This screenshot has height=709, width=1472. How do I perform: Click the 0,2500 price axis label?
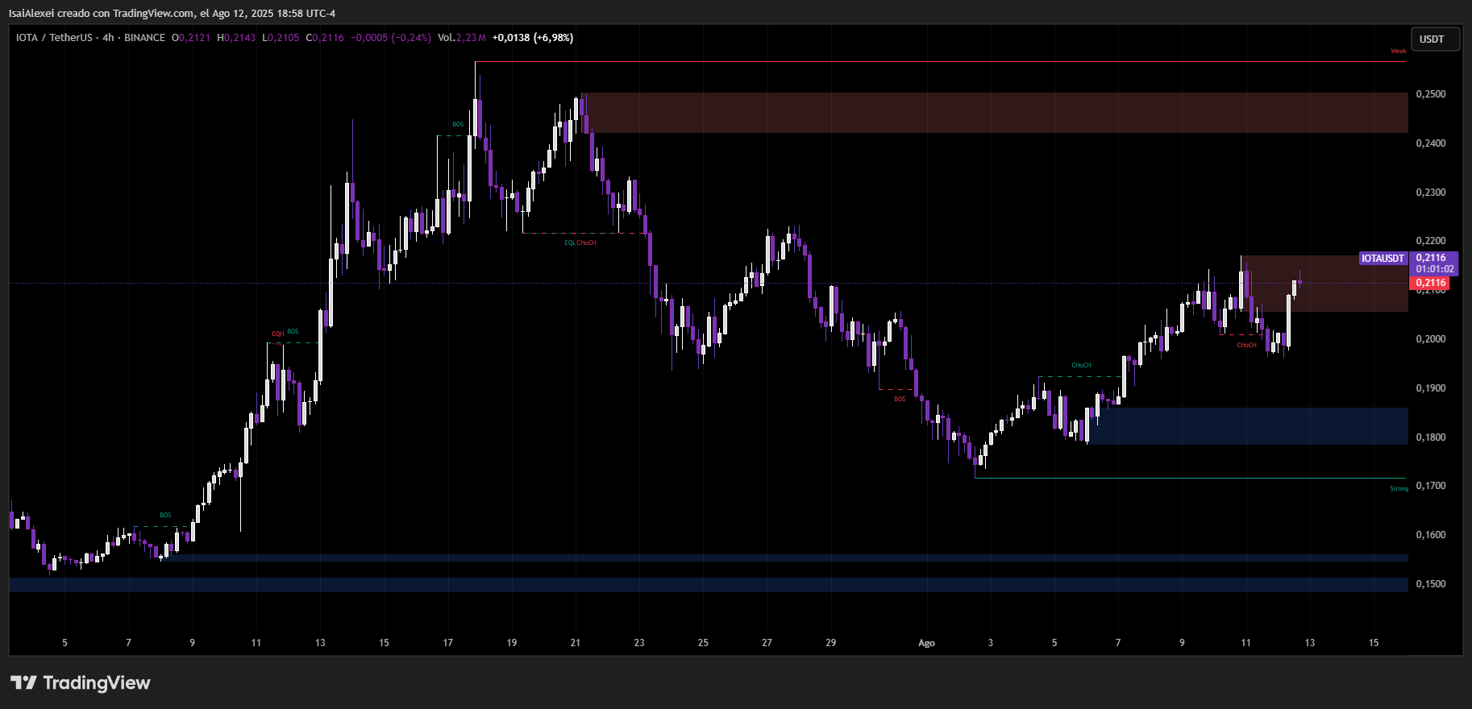(x=1430, y=94)
